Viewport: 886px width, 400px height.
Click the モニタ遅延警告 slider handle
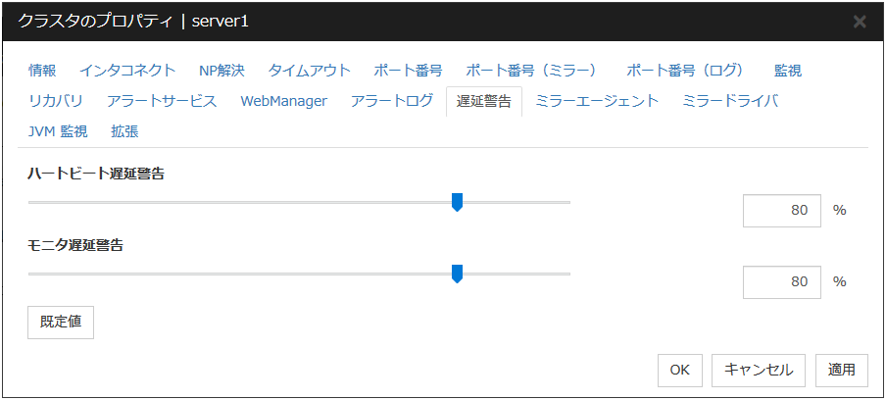point(457,274)
